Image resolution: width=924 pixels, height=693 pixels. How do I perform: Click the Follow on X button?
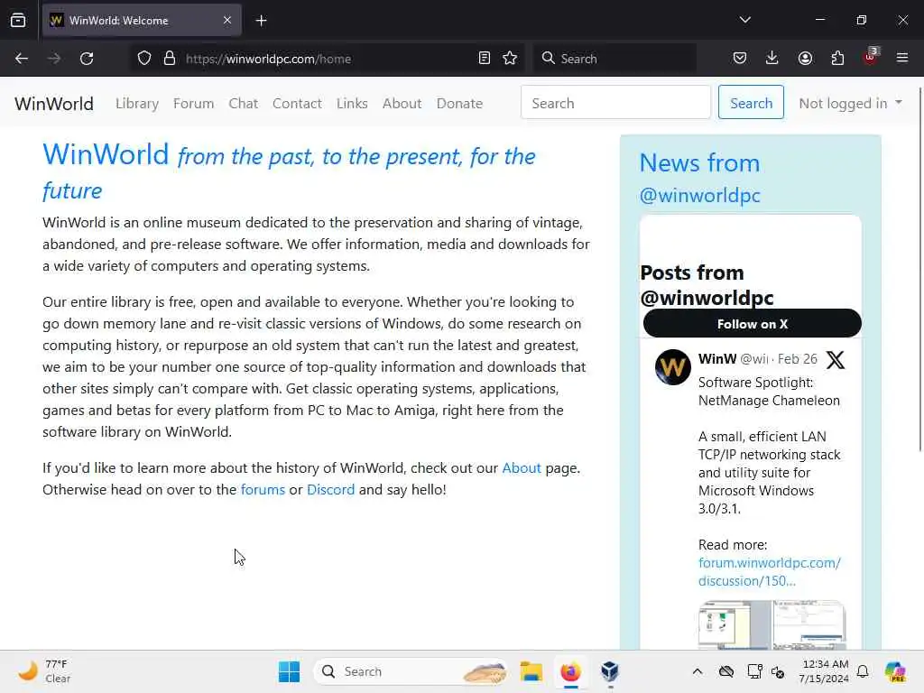coord(752,324)
